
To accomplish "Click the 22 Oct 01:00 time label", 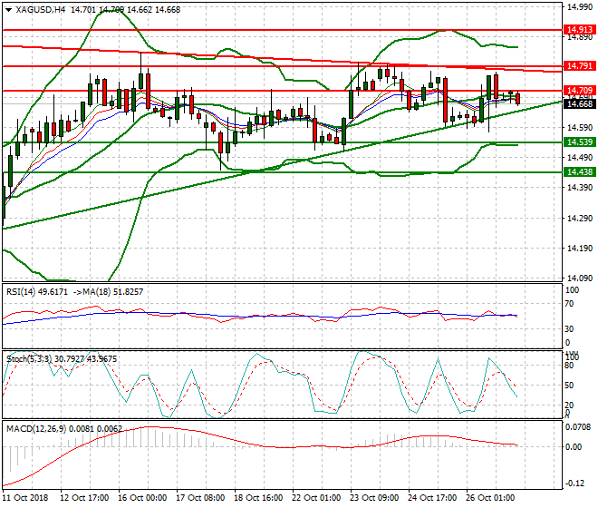I will click(316, 498).
